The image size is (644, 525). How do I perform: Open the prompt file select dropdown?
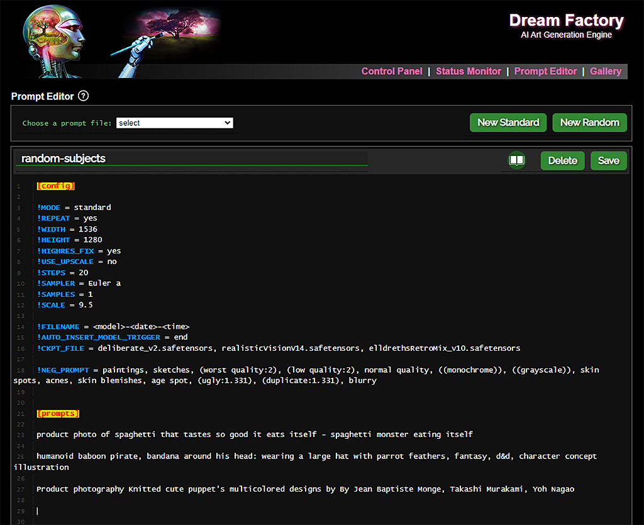point(175,123)
